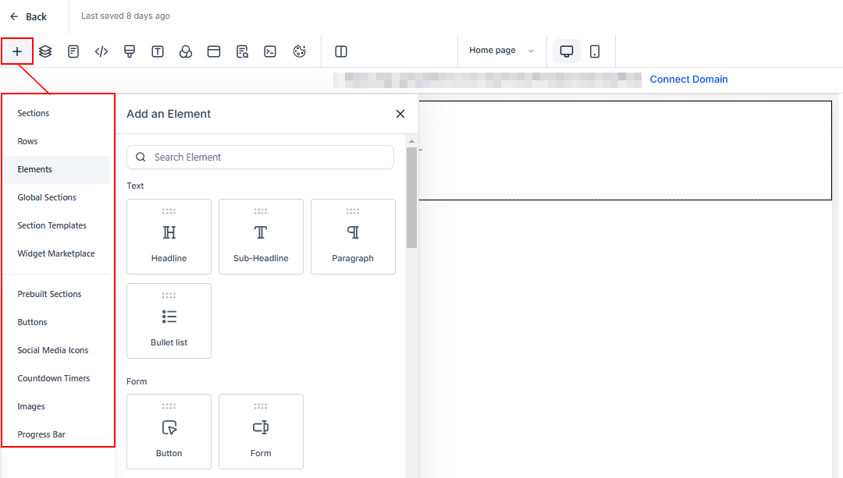This screenshot has height=478, width=843.
Task: Click the 'Last saved 8 days ago' text
Action: (125, 16)
